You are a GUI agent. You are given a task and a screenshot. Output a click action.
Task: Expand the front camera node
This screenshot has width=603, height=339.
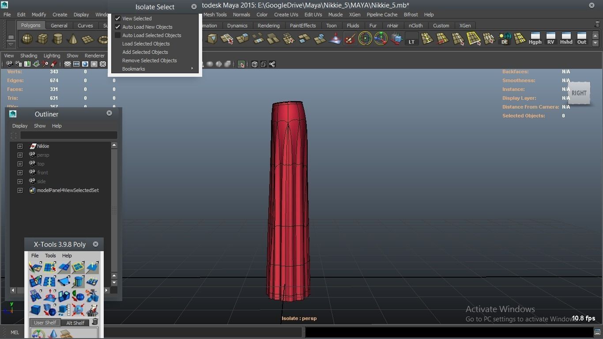click(x=20, y=173)
